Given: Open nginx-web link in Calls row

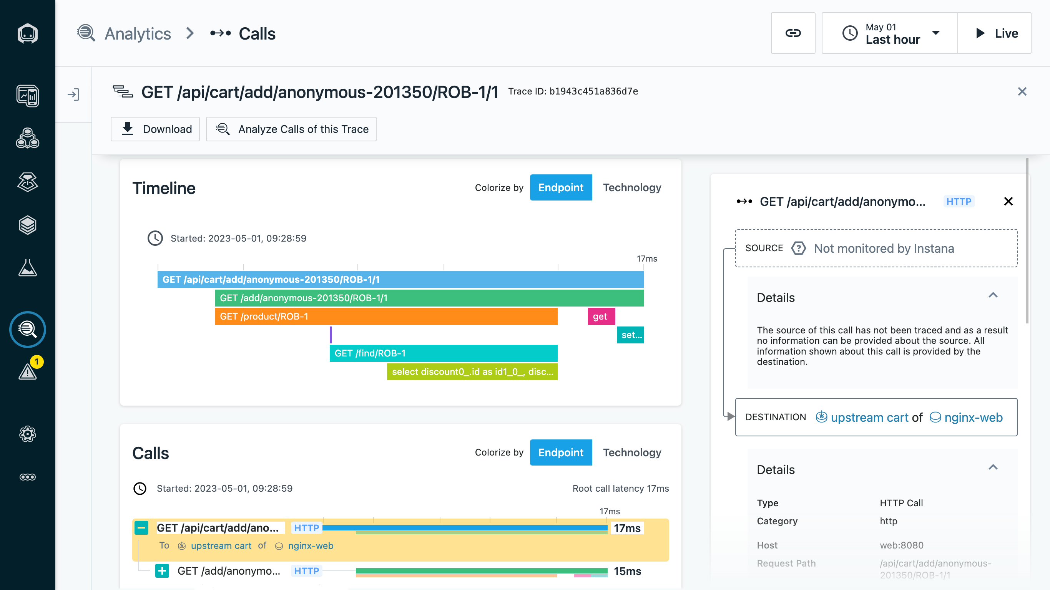Looking at the screenshot, I should click(x=311, y=546).
